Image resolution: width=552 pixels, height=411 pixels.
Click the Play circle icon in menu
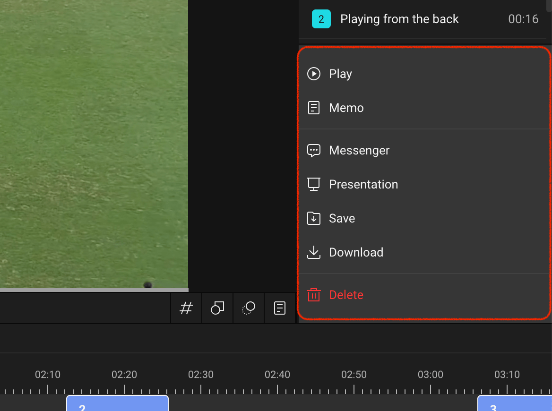point(314,74)
